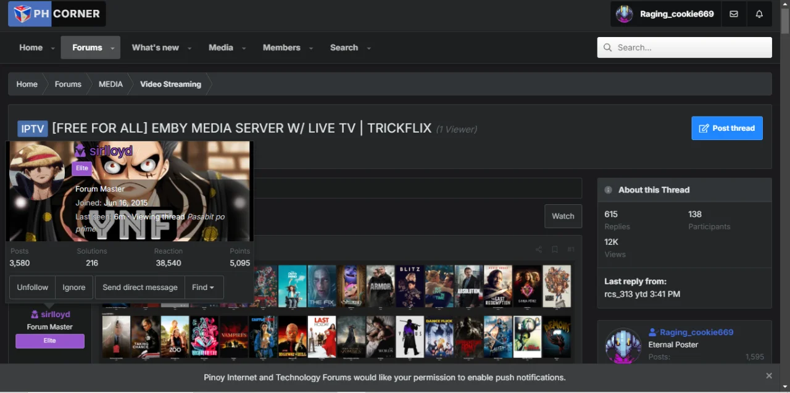The width and height of the screenshot is (790, 393).
Task: Click the VAMPIRES movie poster
Action: coord(234,337)
